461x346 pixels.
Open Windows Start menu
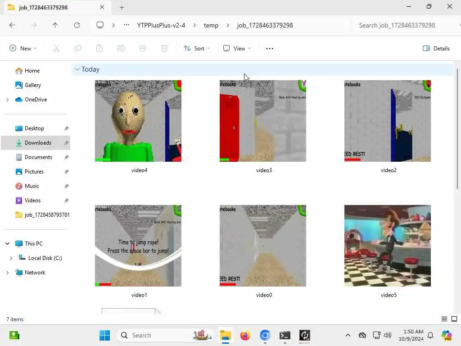click(104, 335)
